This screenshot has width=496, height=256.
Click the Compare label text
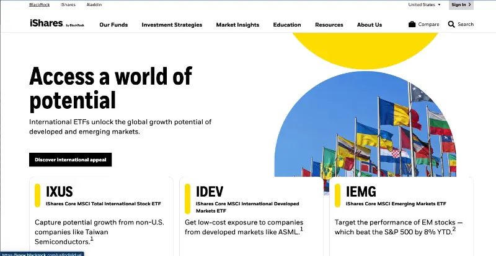pyautogui.click(x=428, y=24)
